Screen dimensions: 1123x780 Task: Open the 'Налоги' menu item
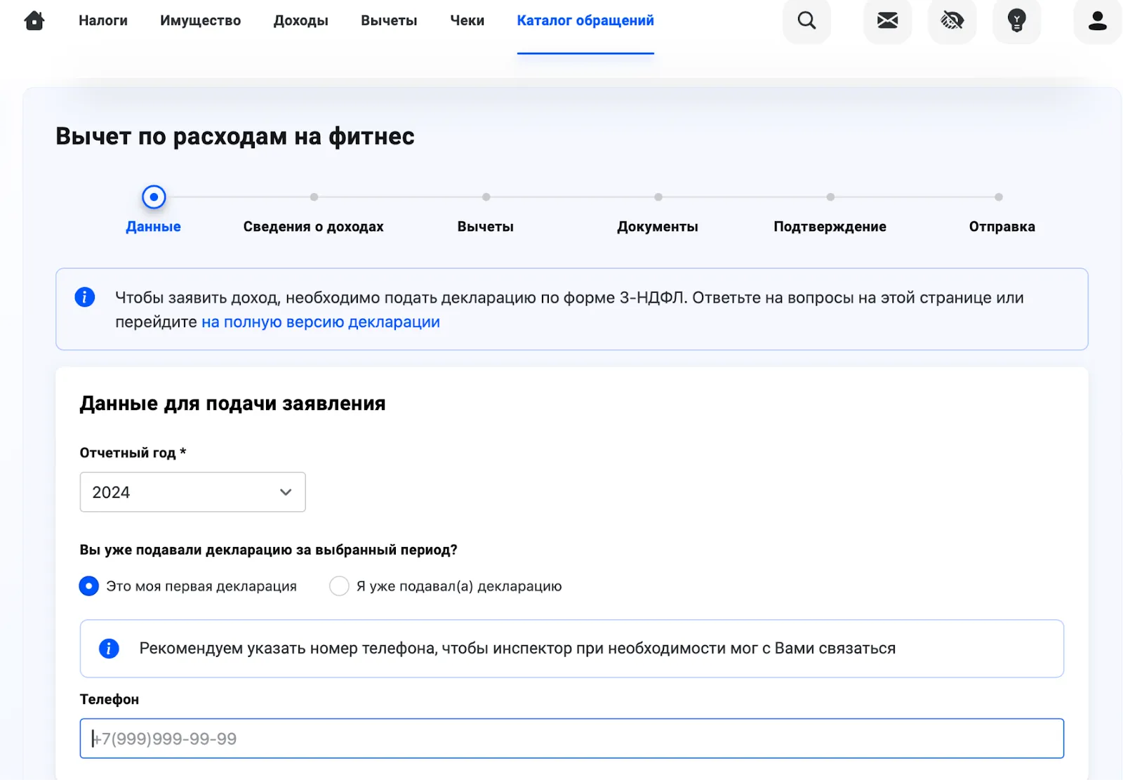(102, 21)
